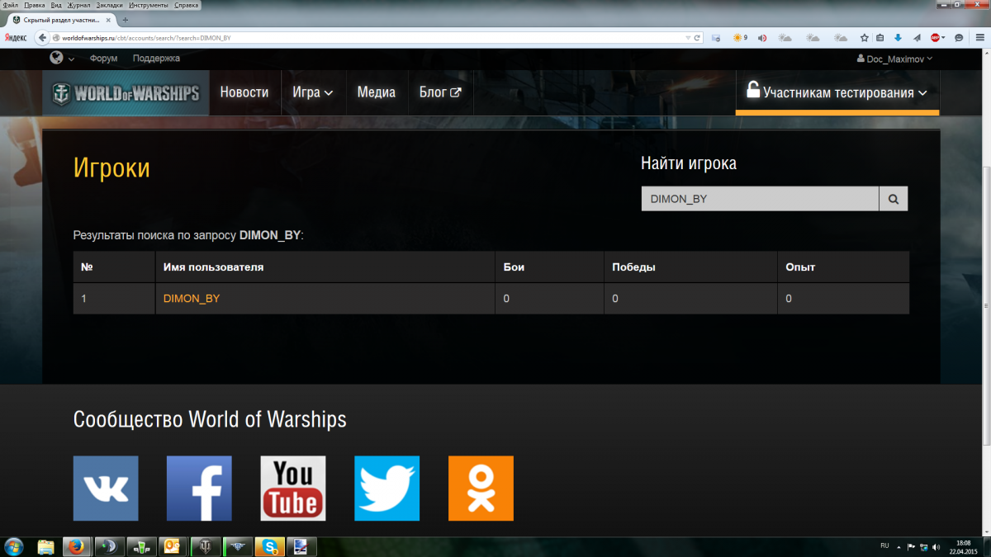Viewport: 991px width, 557px height.
Task: Focus the player search input field
Action: 761,199
